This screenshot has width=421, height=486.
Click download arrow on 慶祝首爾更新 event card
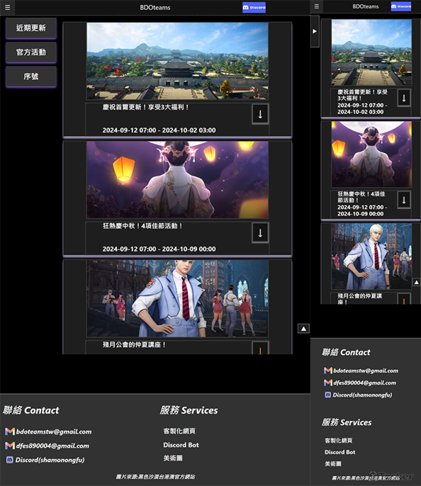click(260, 114)
